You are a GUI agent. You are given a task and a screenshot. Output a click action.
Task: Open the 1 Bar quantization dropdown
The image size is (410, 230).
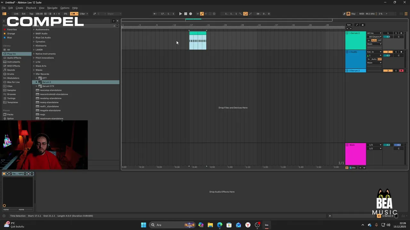pos(84,14)
